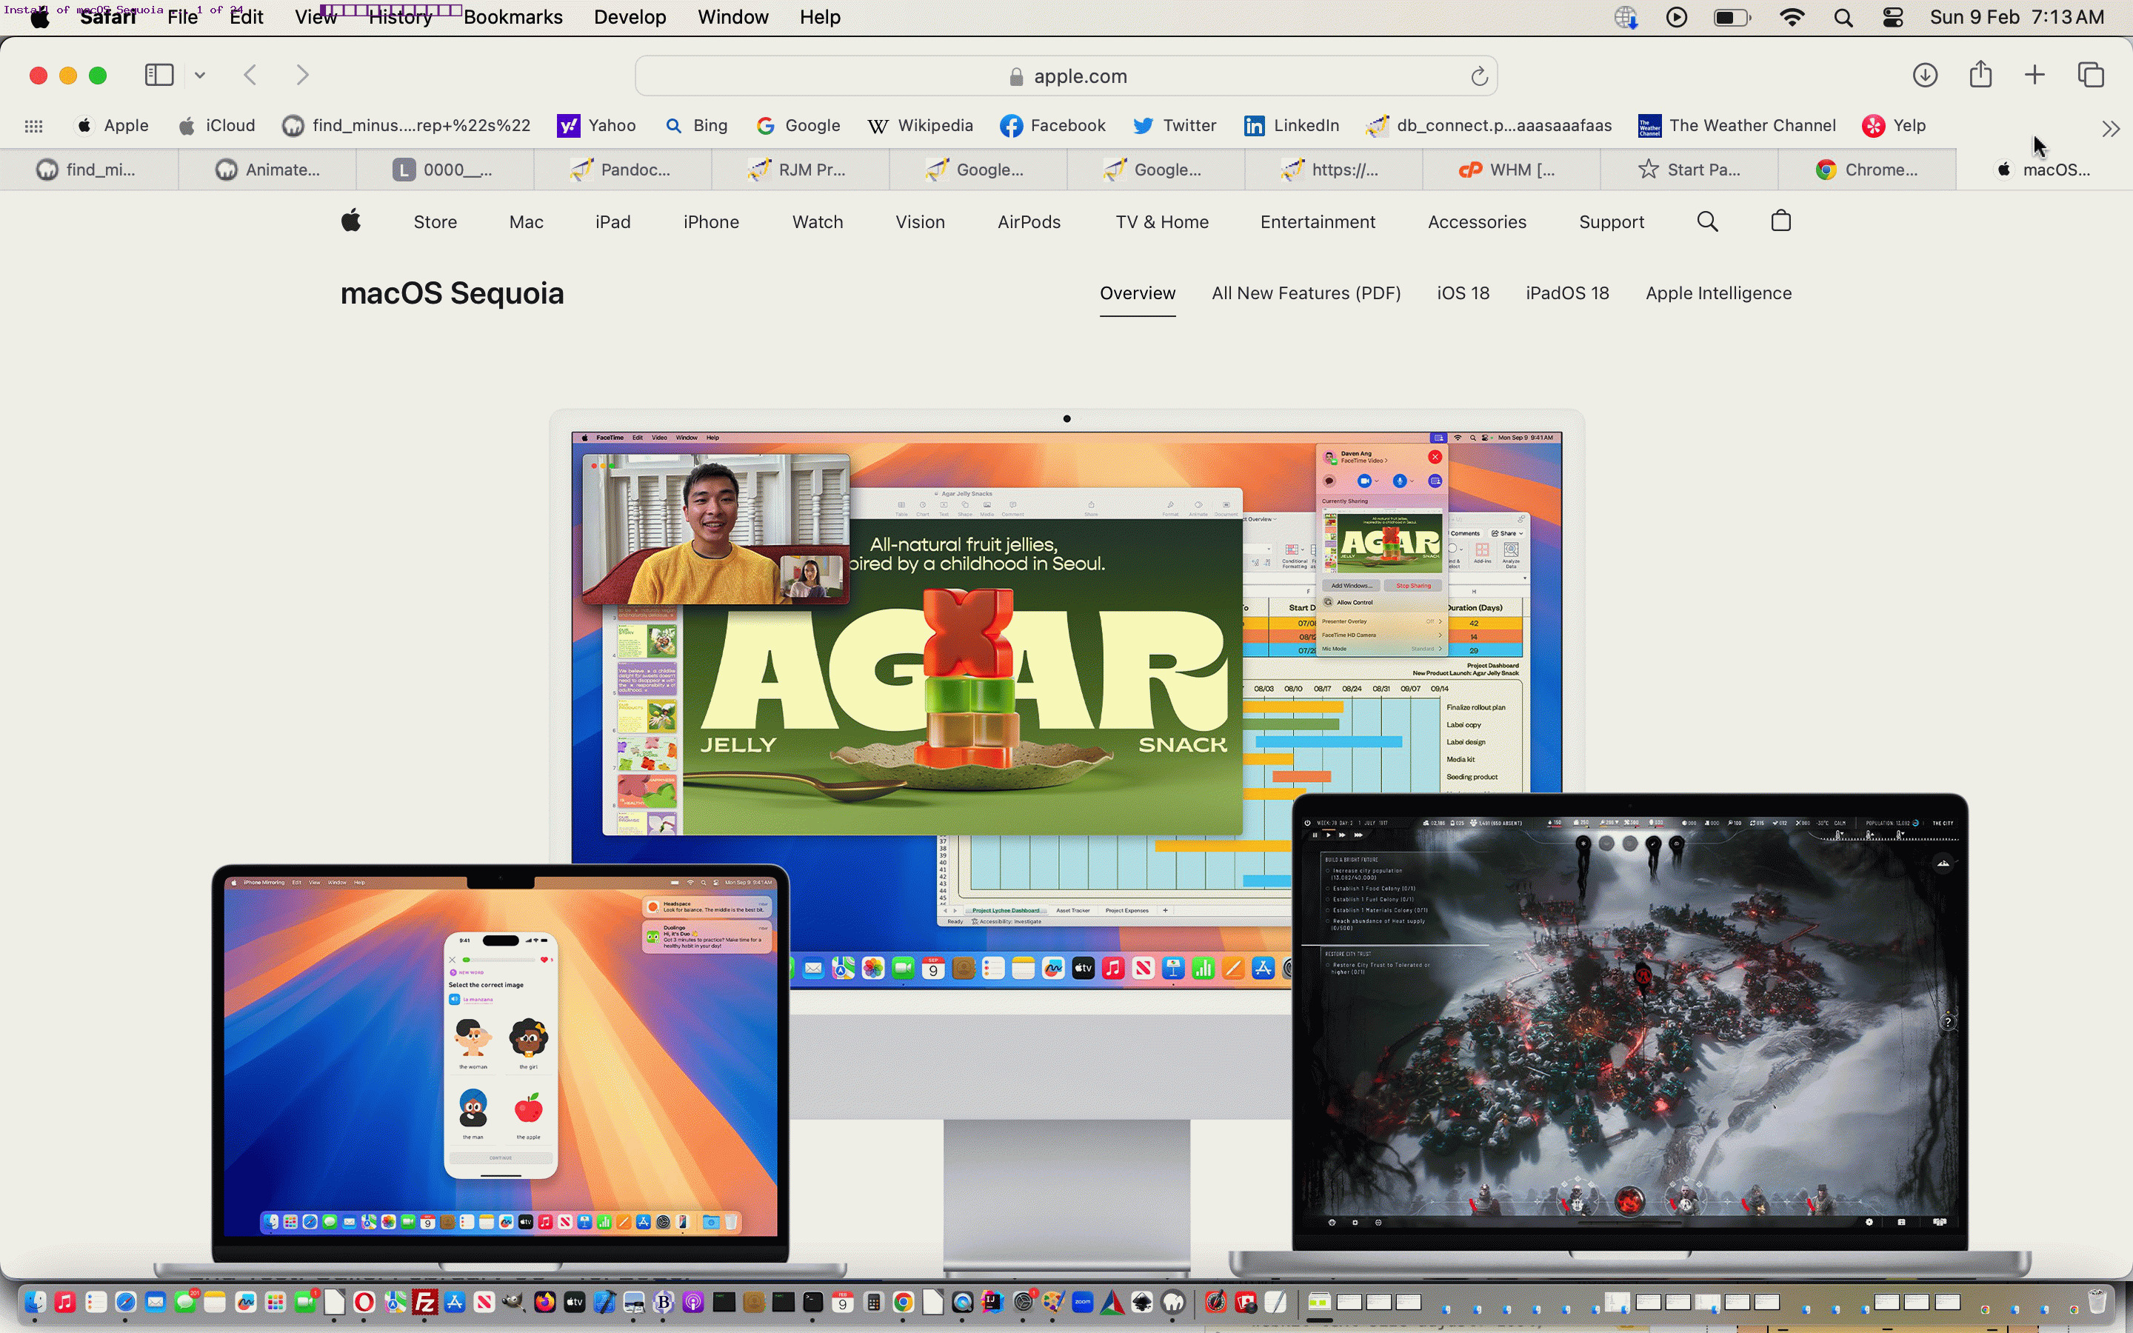Launch Podcasts from the Dock
Image resolution: width=2133 pixels, height=1333 pixels.
click(x=694, y=1302)
